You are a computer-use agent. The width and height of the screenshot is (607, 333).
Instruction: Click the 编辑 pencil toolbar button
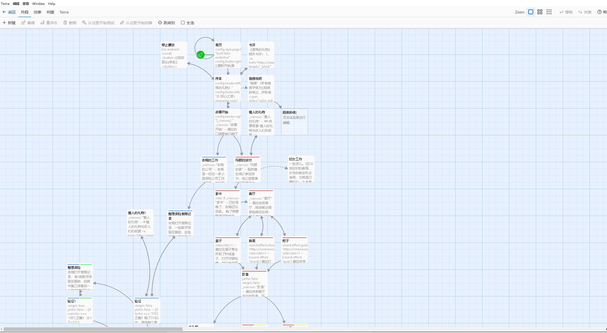[x=28, y=23]
